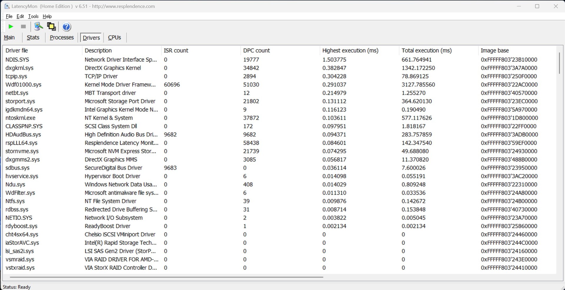Select the igdkmdn64.sys driver row
The height and width of the screenshot is (290, 565).
(x=280, y=109)
